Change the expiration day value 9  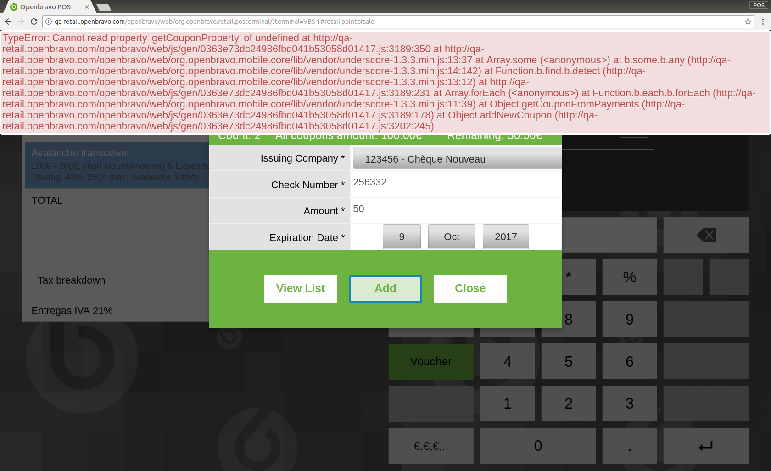[x=402, y=237]
